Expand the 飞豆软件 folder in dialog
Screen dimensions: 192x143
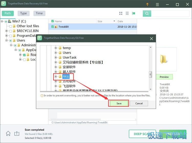56,86
